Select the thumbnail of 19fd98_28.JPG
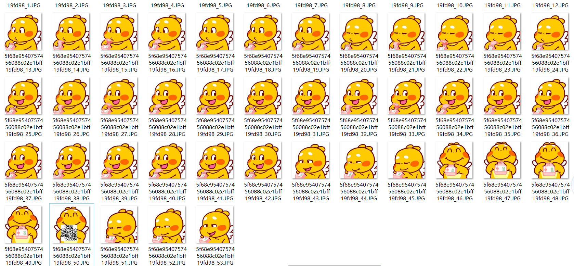Image resolution: width=574 pixels, height=266 pixels. point(167,96)
